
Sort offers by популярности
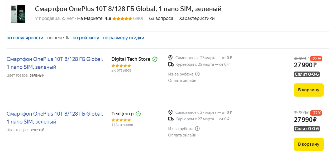pyautogui.click(x=25, y=38)
